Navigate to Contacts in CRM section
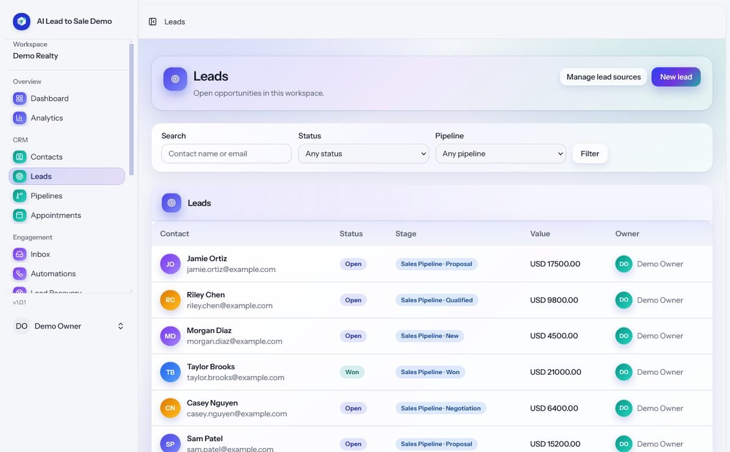Image resolution: width=730 pixels, height=452 pixels. [x=67, y=157]
